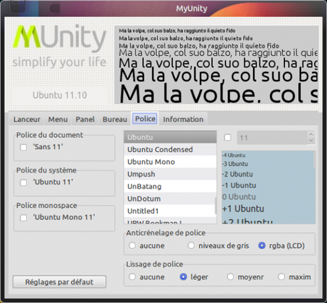Increase font size with the up arrow
327x303 pixels.
coord(311,134)
